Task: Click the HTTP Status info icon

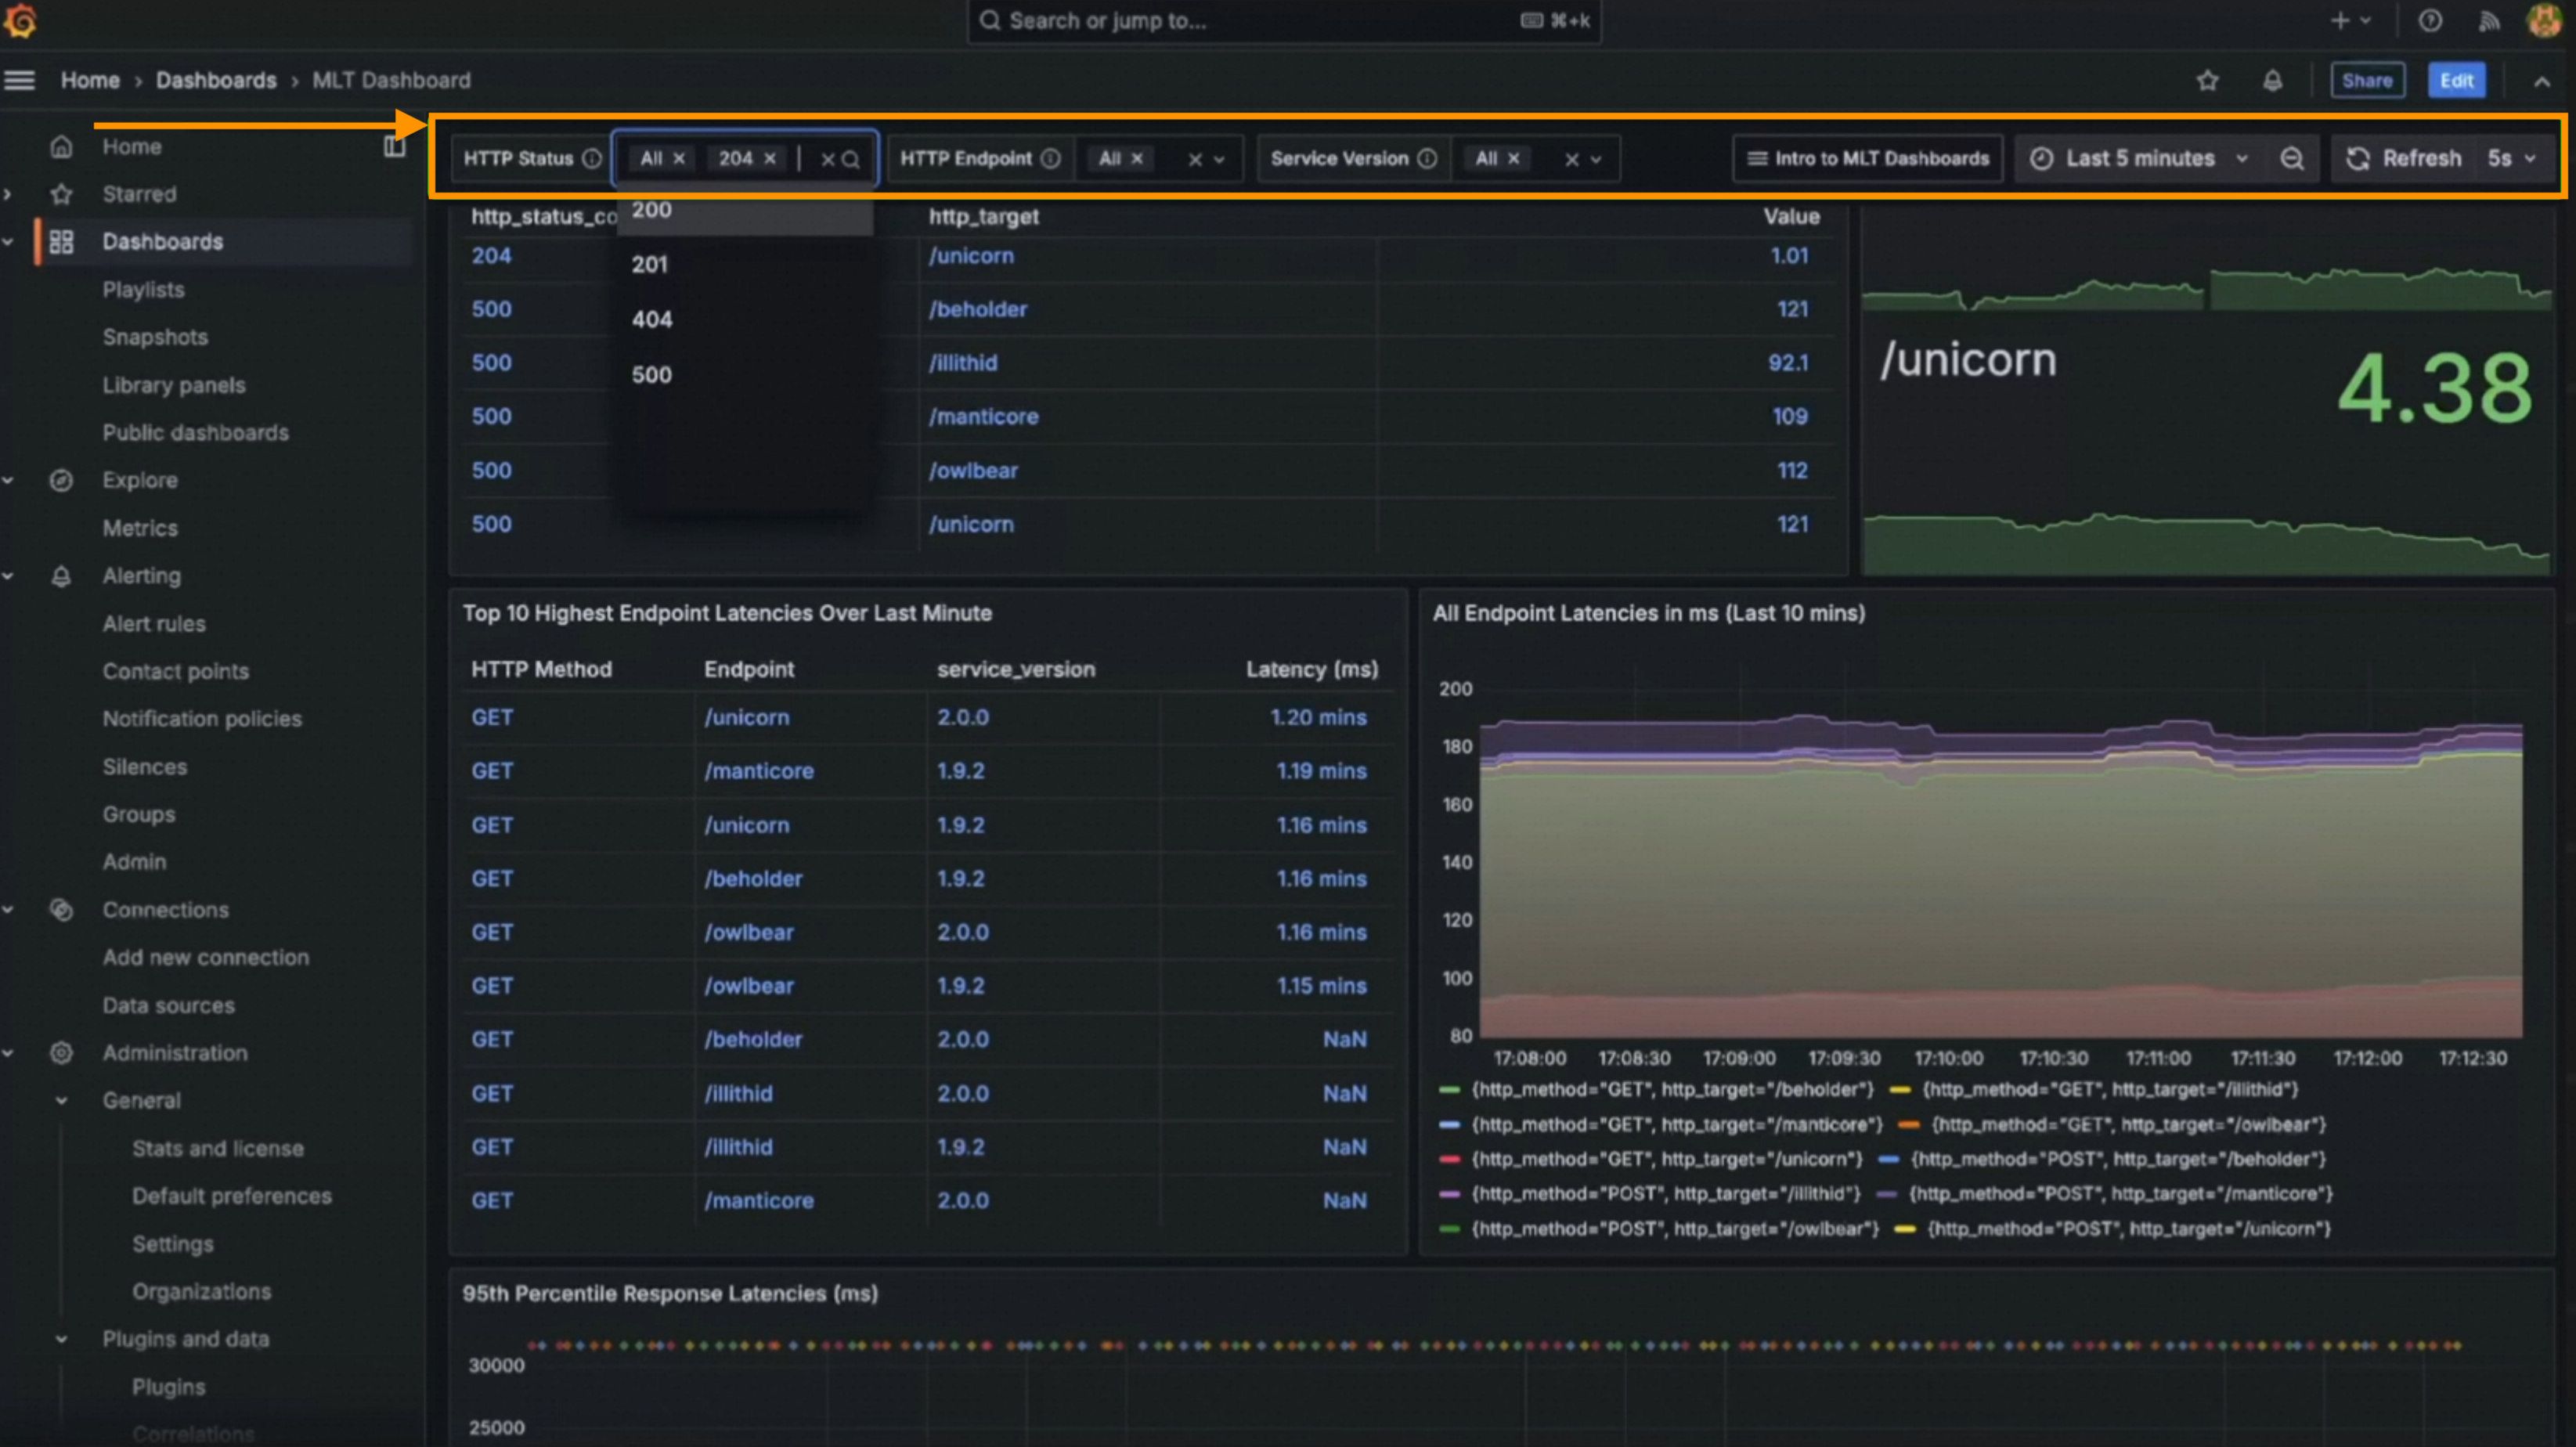Action: [592, 159]
